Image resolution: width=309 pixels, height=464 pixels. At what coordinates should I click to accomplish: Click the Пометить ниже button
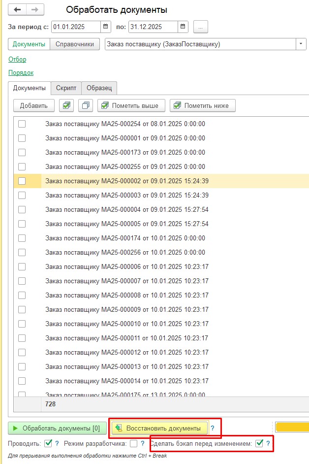click(x=203, y=105)
